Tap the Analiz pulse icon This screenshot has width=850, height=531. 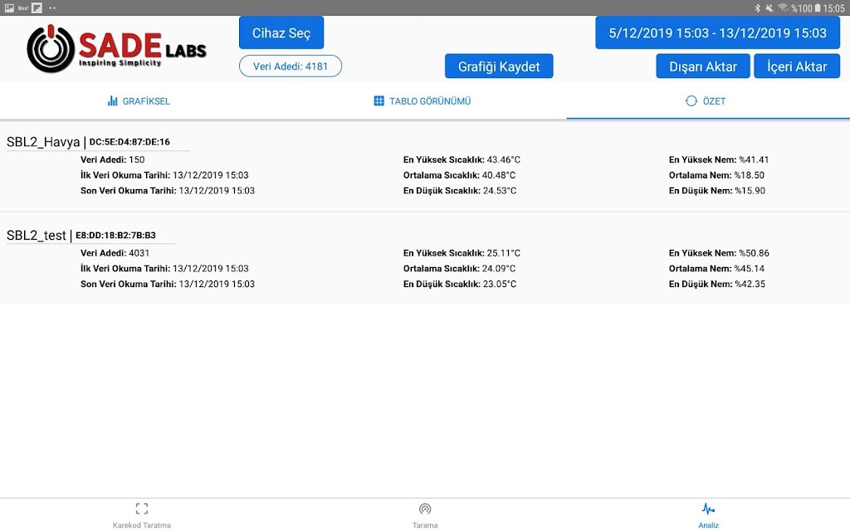tap(708, 509)
